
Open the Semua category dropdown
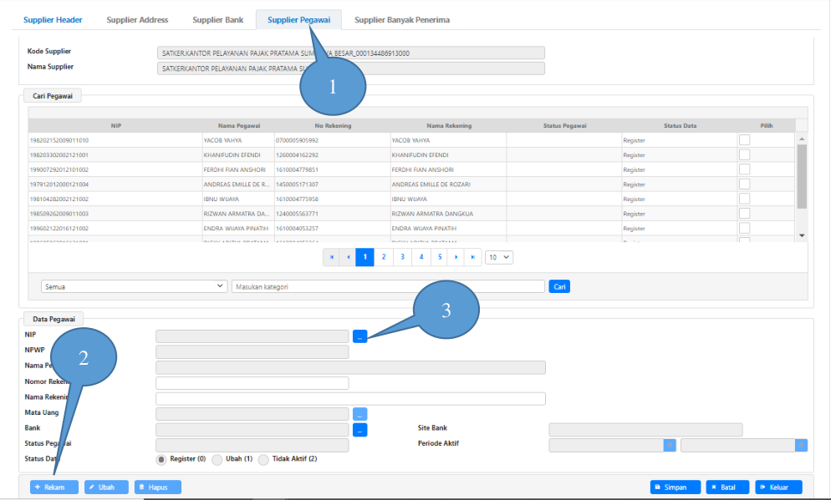[134, 286]
